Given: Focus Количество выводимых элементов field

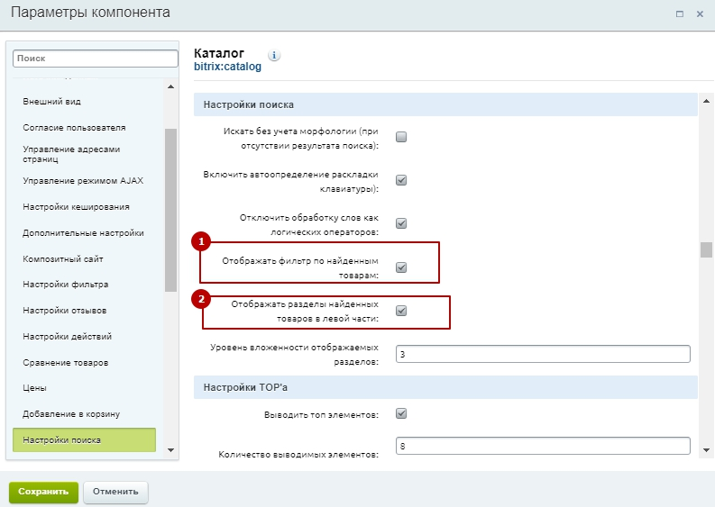Looking at the screenshot, I should [x=543, y=446].
